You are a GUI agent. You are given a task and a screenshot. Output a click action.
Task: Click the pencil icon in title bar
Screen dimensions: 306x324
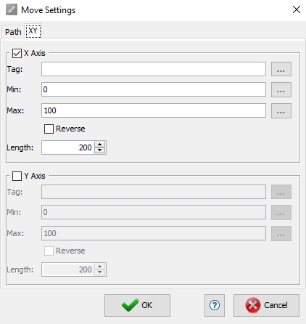pos(12,9)
